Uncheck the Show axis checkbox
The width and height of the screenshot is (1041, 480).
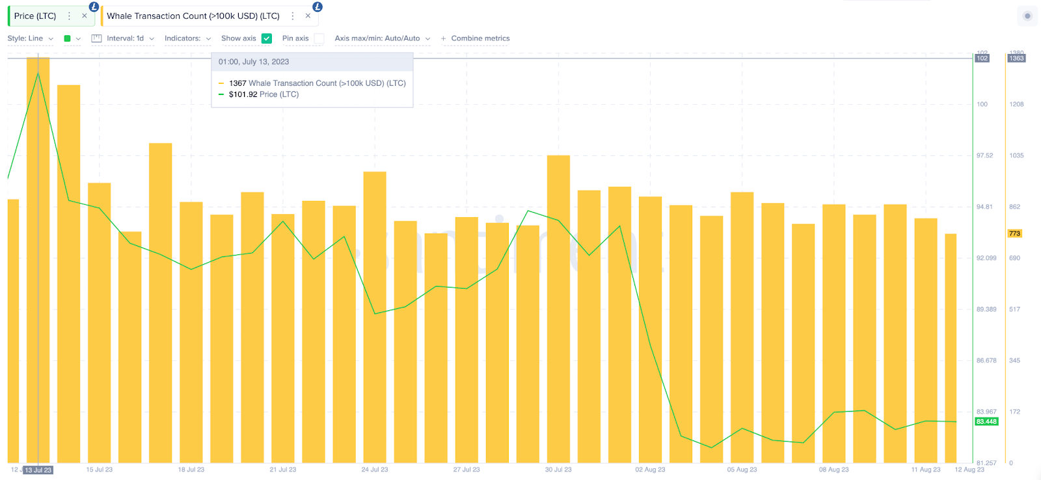pos(267,38)
